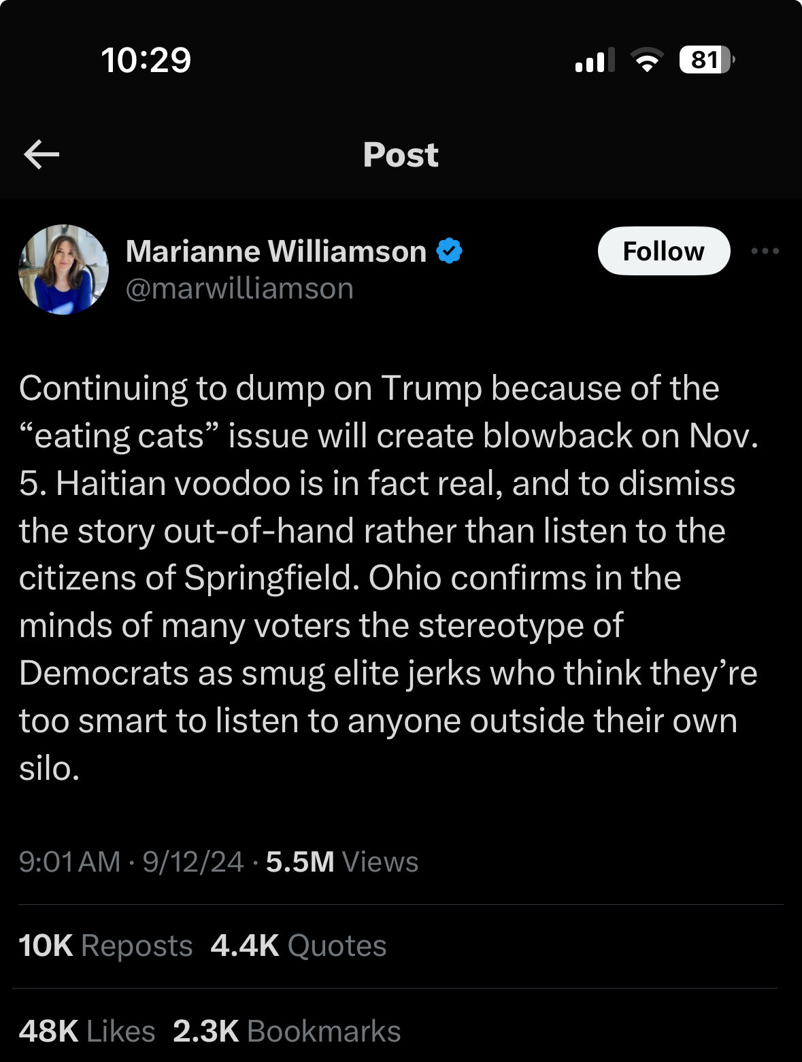View the 48K Likes list
Screen dimensions: 802x1062
87,1031
